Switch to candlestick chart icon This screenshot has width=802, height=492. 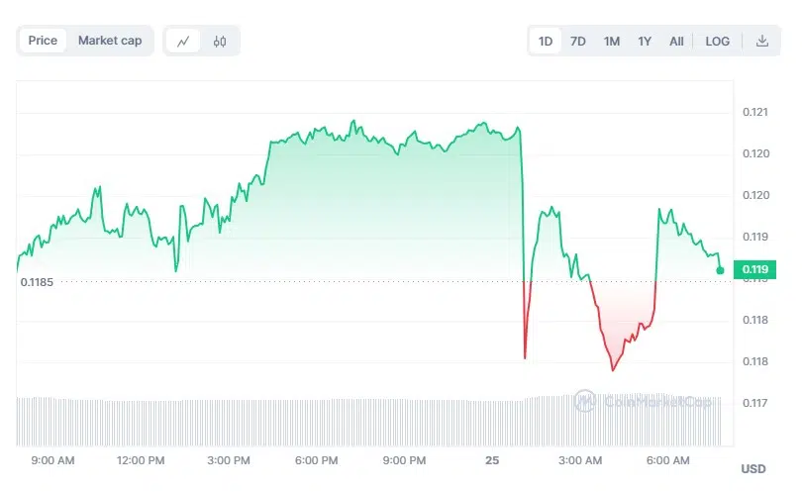click(x=220, y=41)
